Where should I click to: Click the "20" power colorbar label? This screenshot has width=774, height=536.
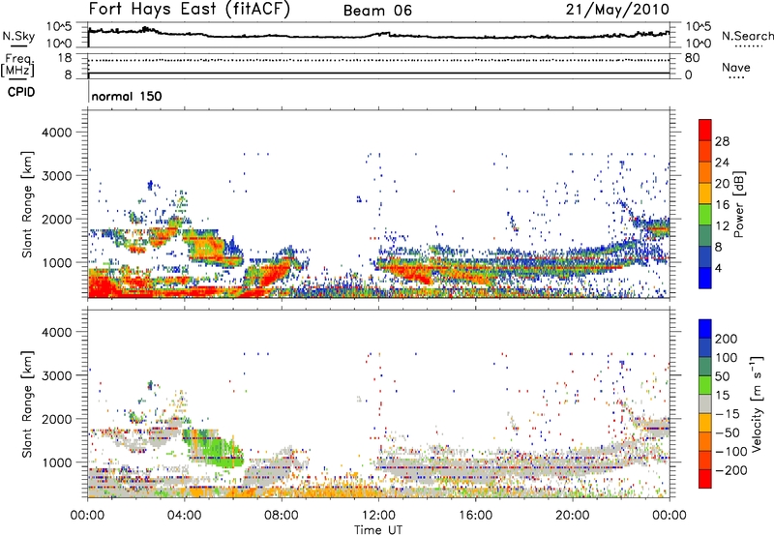pos(722,184)
